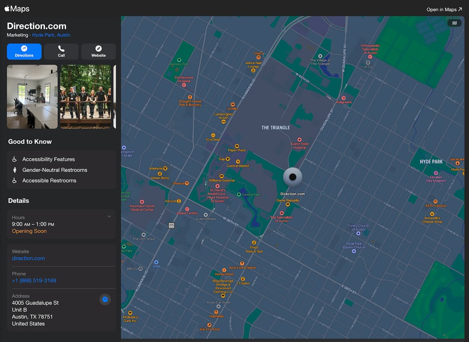Screen dimensions: 469x342
Task: Click the Shell gas station pin
Action: (x=156, y=262)
